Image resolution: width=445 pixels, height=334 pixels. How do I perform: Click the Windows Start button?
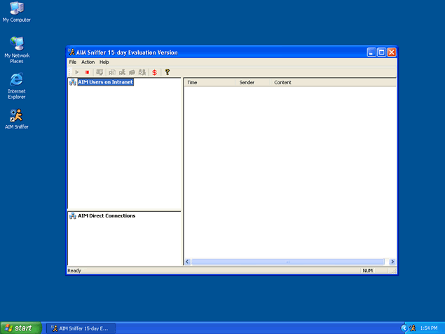[x=20, y=328]
